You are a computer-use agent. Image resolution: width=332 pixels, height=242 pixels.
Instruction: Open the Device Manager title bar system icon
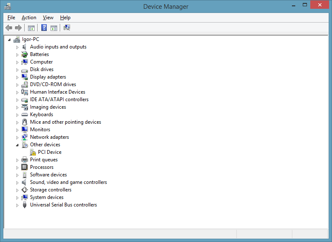click(8, 6)
